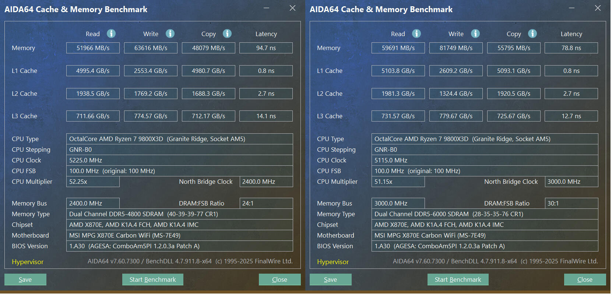Click L3 Cache Write value 774.57 GB/s
The image size is (612, 295).
point(151,116)
